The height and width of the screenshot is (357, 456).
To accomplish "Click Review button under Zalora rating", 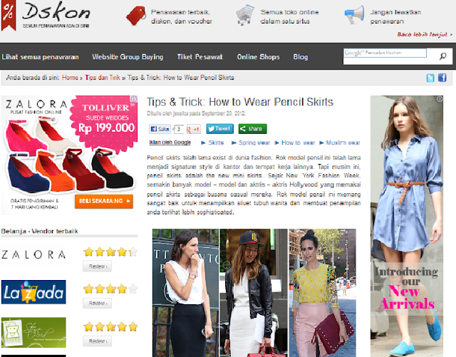I will pos(97,267).
